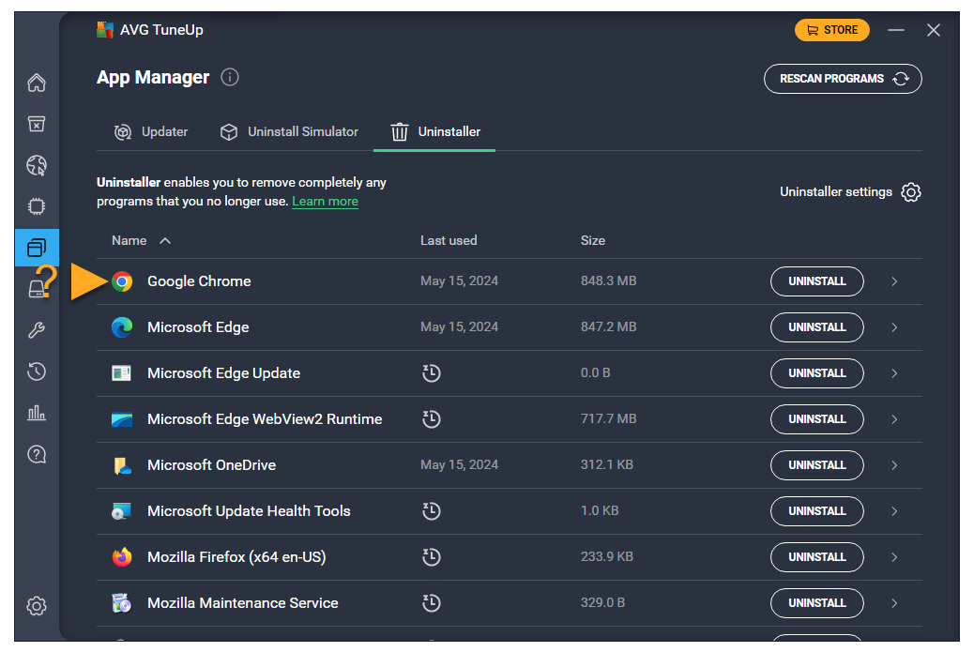The width and height of the screenshot is (974, 652).
Task: Switch to the Updater tab
Action: click(x=151, y=132)
